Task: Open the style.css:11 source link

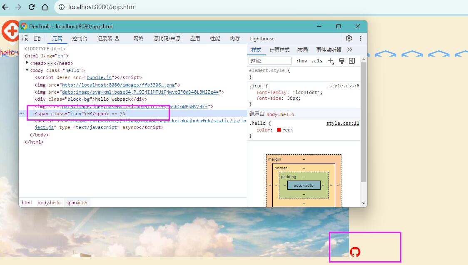Action: (343, 123)
